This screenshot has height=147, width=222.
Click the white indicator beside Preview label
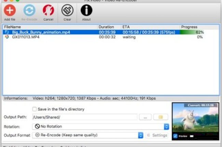point(192,136)
